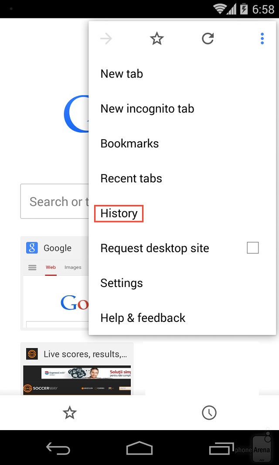Screen dimensions: 279x465
Task: Open Bookmarks from the Chrome menu
Action: click(129, 144)
